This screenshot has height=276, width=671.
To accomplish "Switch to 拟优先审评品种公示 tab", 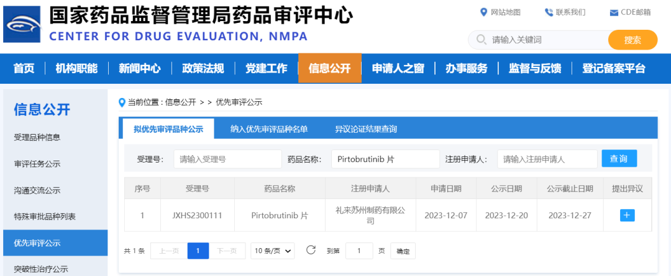I will (x=168, y=129).
